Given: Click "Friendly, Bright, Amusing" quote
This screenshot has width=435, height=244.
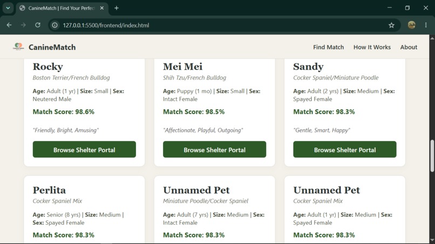Looking at the screenshot, I should point(66,130).
